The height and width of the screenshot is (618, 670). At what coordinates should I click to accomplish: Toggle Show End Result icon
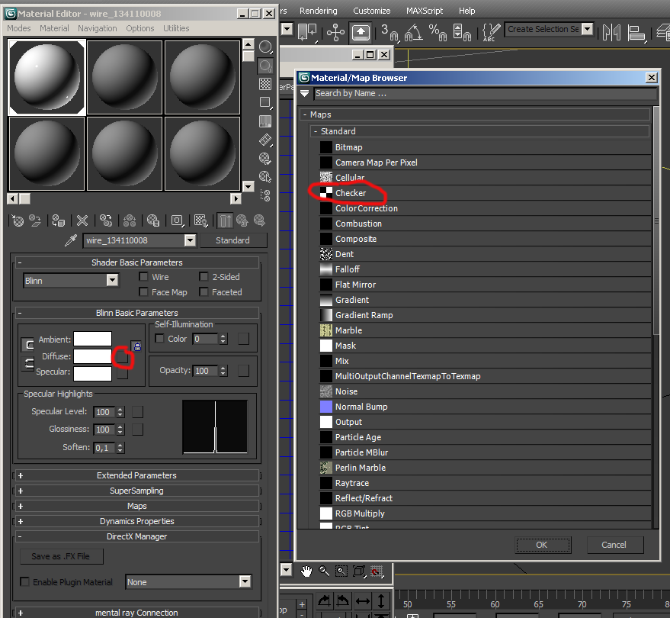[x=225, y=220]
